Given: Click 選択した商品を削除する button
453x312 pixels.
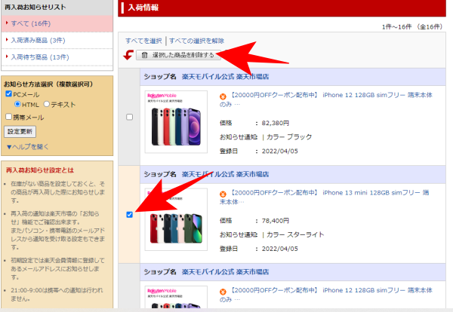Looking at the screenshot, I should click(178, 55).
